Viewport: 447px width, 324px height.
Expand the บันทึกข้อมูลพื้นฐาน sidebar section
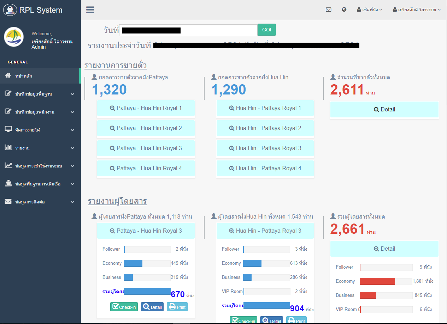[x=40, y=94]
